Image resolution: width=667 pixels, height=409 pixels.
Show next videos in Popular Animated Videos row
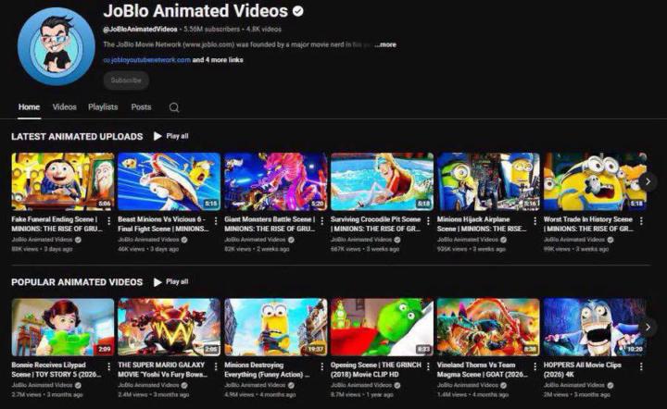click(x=648, y=327)
